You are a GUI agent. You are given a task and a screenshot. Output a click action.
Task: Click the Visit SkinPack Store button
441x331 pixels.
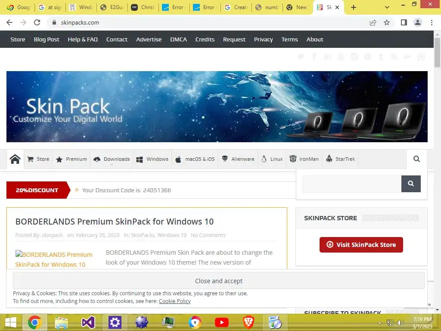point(361,245)
